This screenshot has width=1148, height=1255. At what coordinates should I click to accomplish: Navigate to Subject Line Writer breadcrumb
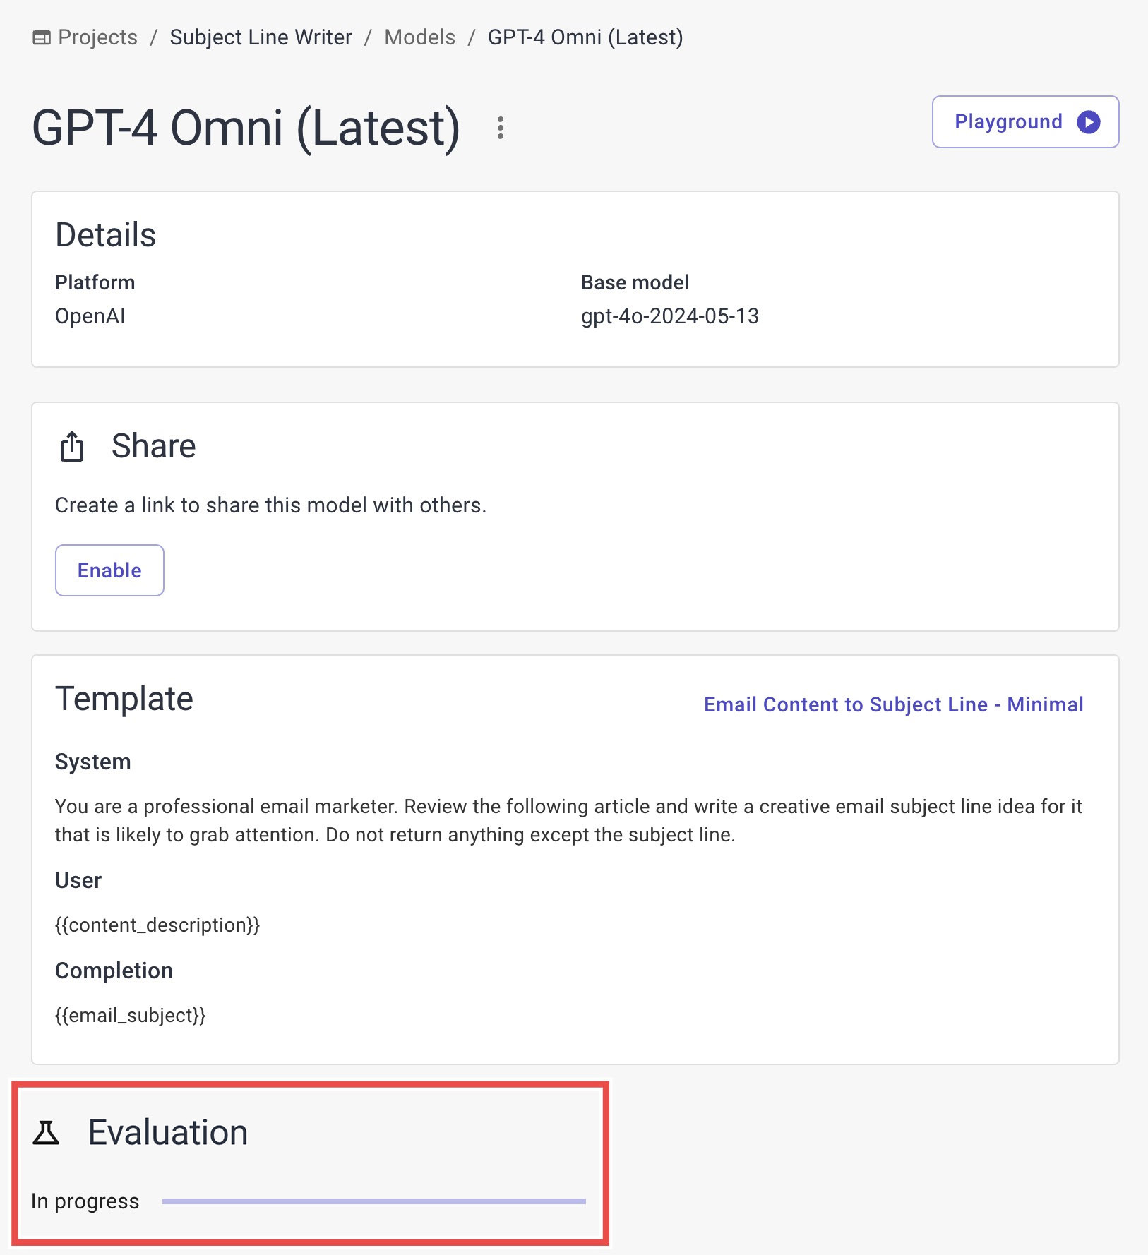(261, 37)
